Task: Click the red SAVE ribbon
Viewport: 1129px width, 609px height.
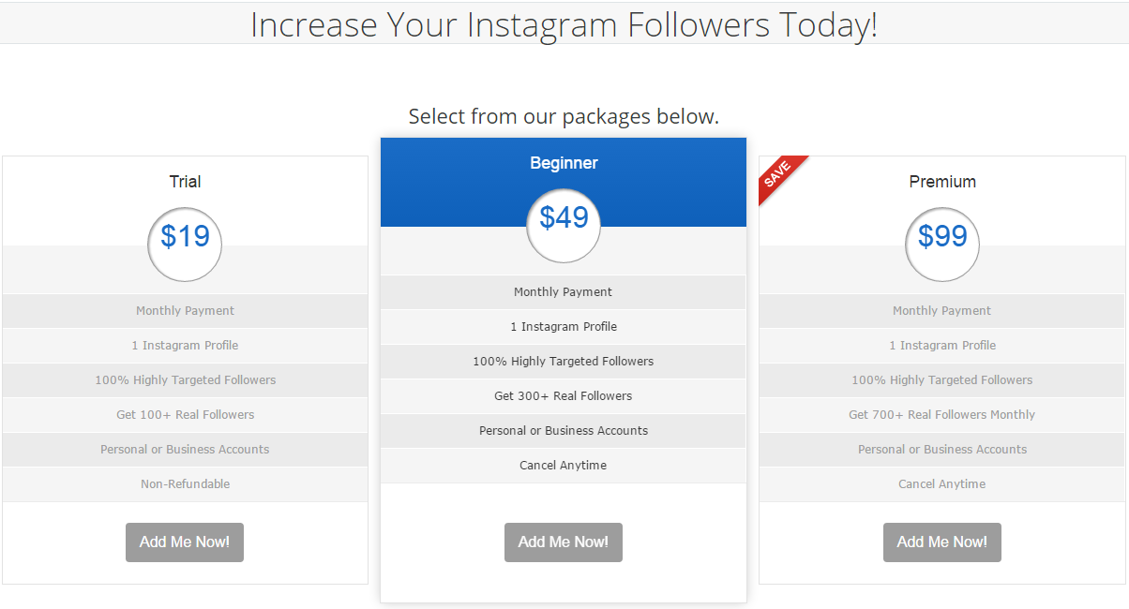Action: pos(778,174)
